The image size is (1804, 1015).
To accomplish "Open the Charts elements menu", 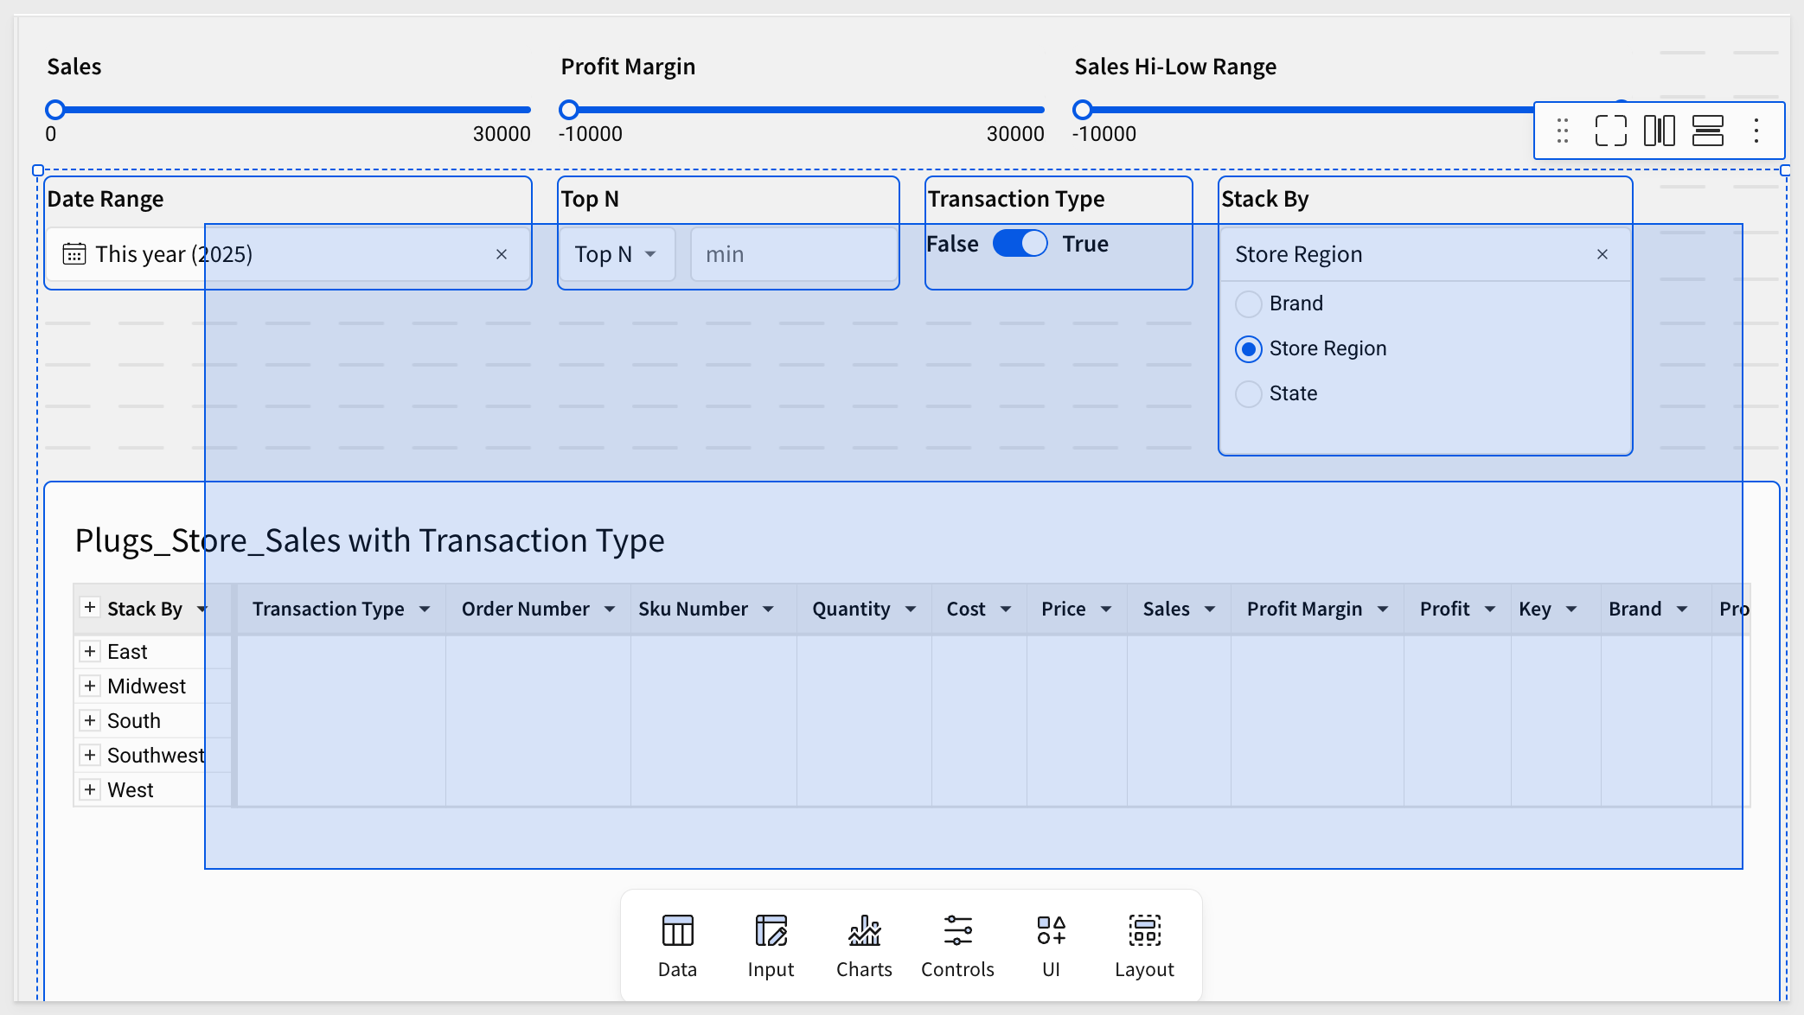I will 864,946.
